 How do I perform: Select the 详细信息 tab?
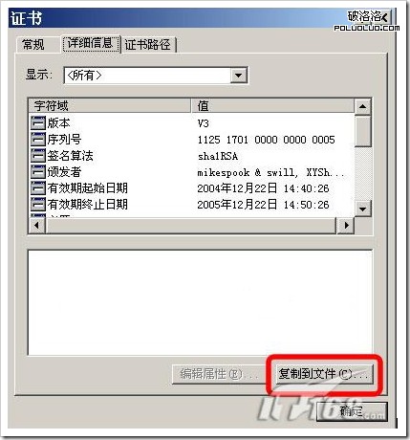coord(90,43)
